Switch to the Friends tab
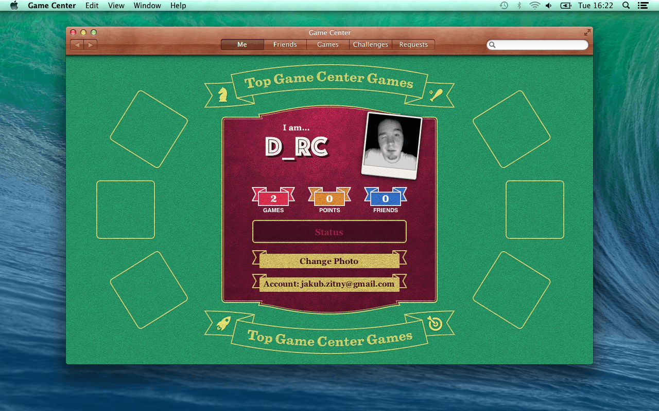This screenshot has height=411, width=659. tap(285, 45)
